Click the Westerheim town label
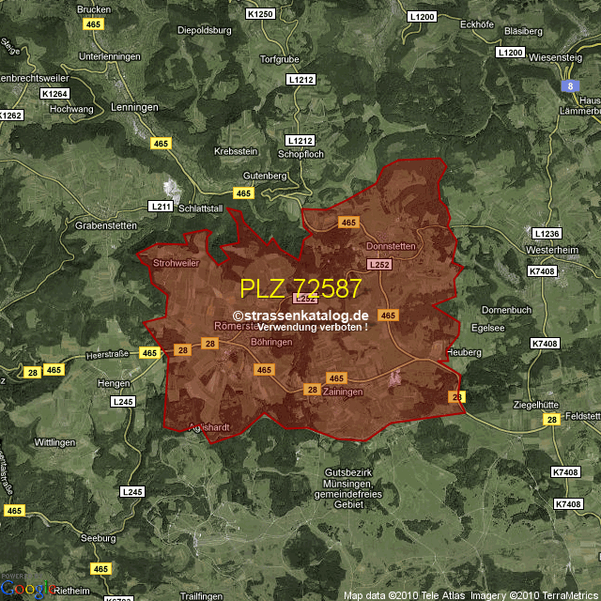 pos(553,252)
